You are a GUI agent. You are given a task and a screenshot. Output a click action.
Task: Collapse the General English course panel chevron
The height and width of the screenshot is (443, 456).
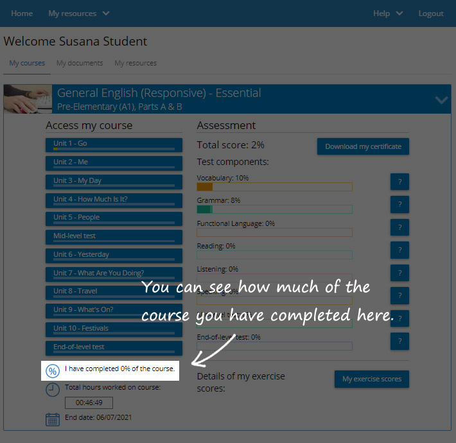[x=441, y=100]
